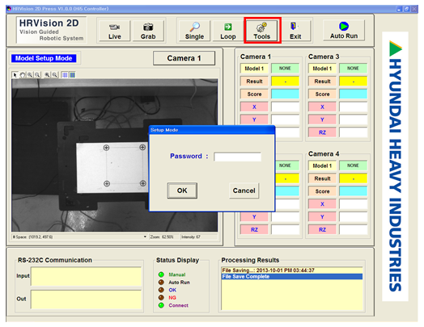The image size is (424, 327).
Task: Click Model 1 button under Camera 1
Action: tap(254, 69)
